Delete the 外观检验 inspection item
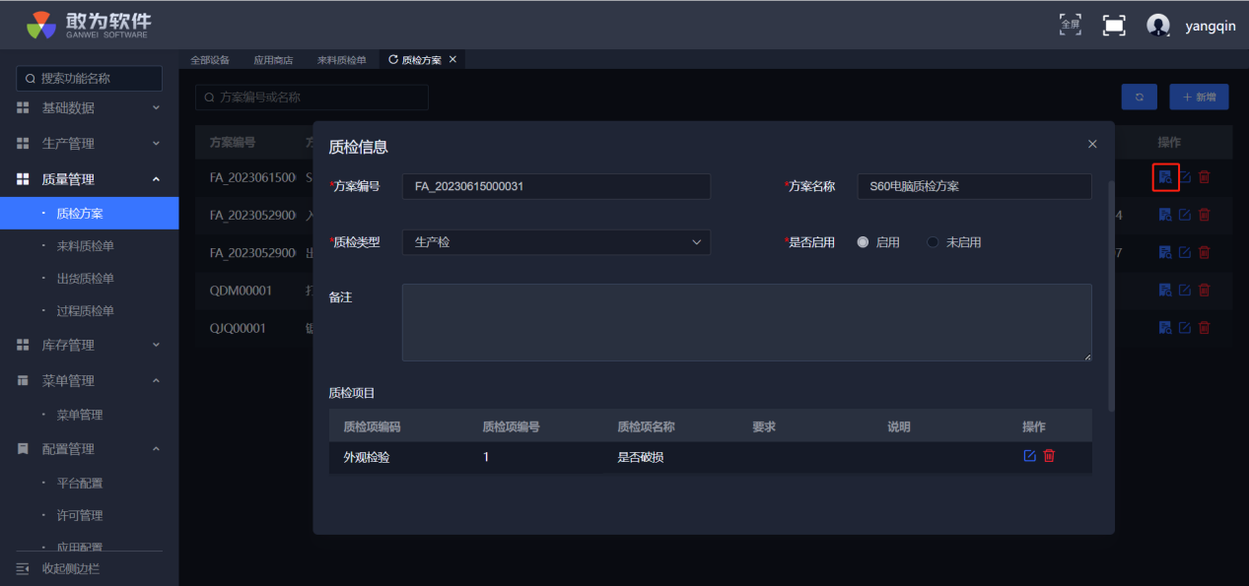 click(x=1049, y=456)
